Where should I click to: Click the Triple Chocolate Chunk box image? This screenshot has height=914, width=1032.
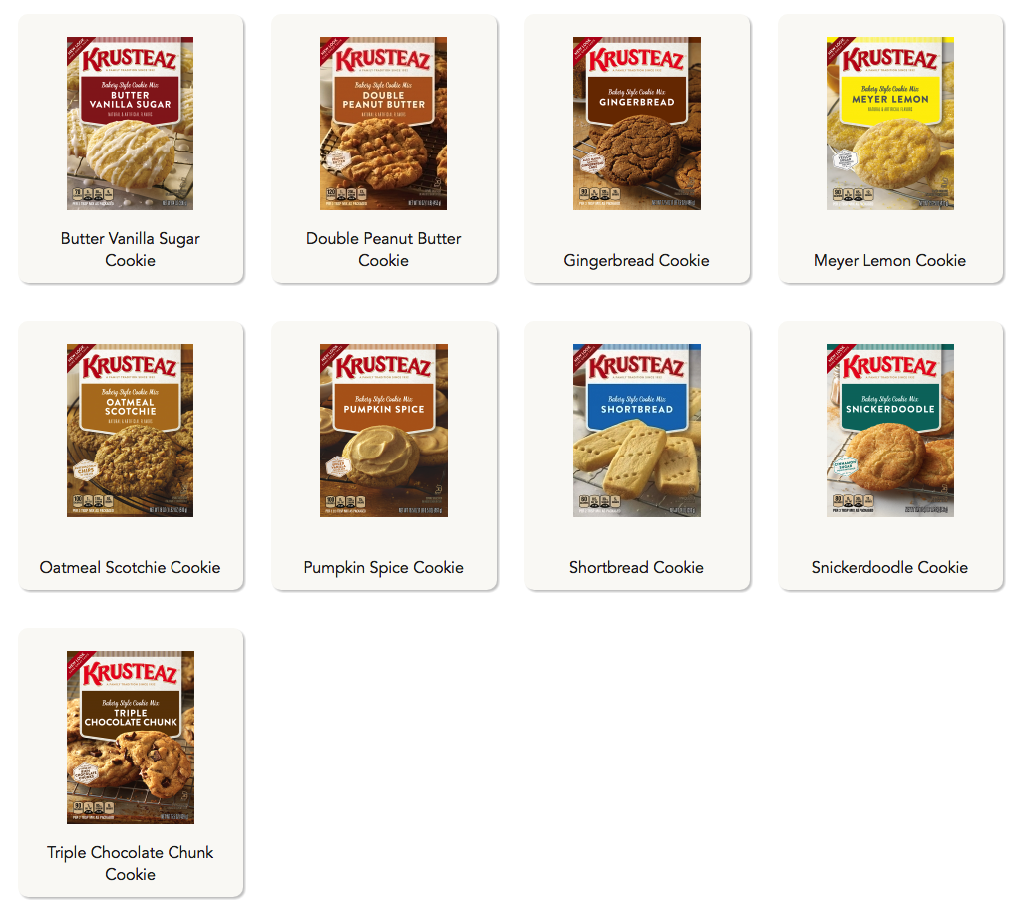click(131, 737)
